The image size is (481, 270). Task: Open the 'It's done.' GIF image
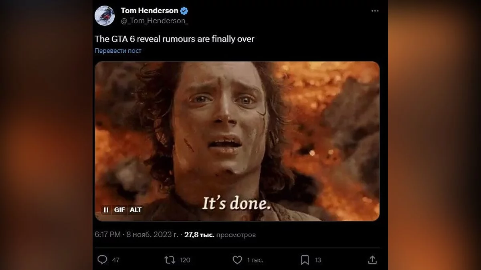(237, 141)
